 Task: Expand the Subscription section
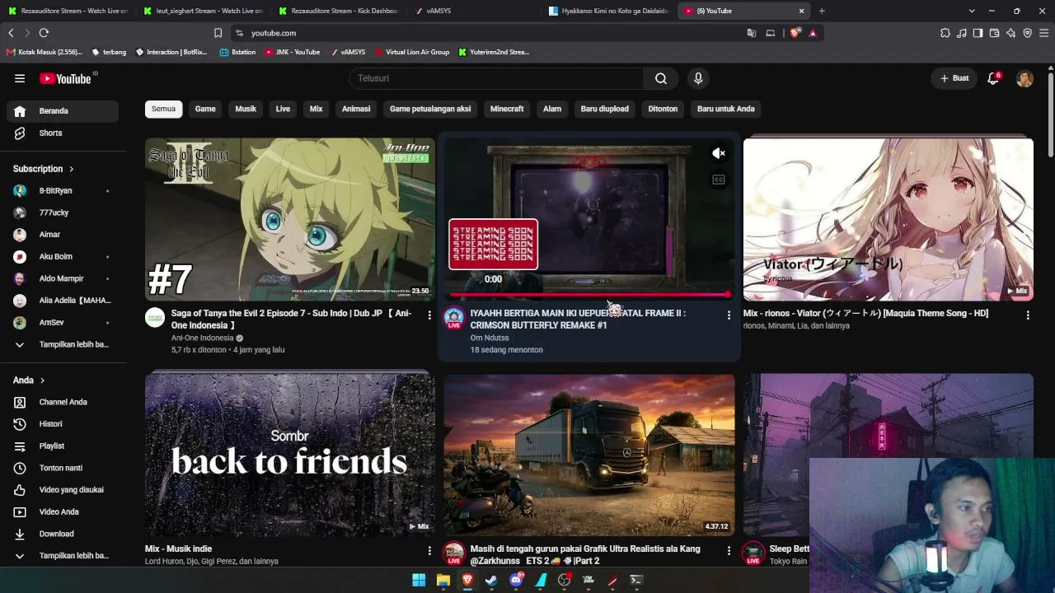pos(44,169)
